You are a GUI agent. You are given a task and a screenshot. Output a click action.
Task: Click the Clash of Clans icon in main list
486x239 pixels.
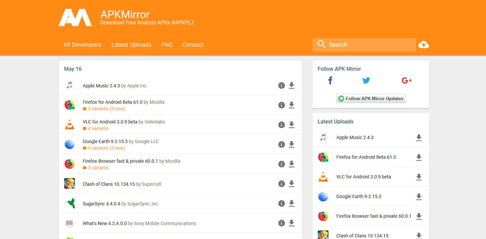coord(70,184)
